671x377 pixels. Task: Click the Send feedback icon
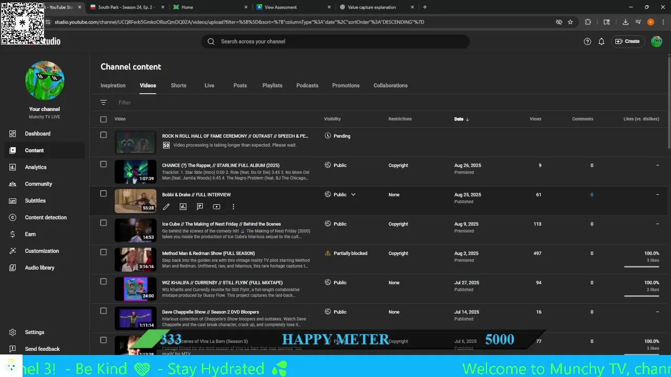(13, 349)
